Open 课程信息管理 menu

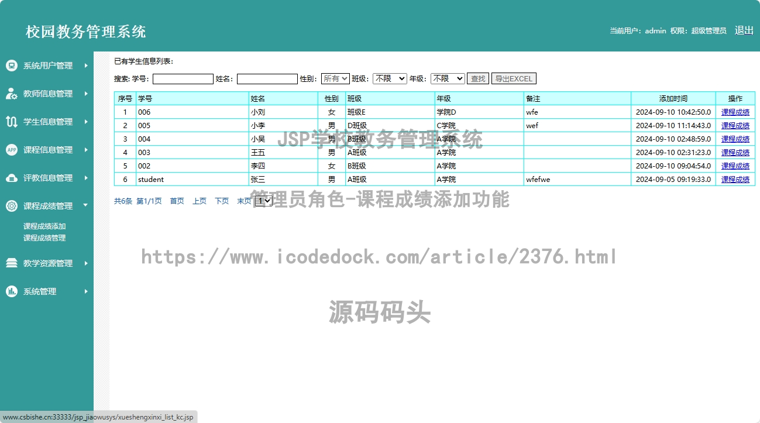point(47,150)
